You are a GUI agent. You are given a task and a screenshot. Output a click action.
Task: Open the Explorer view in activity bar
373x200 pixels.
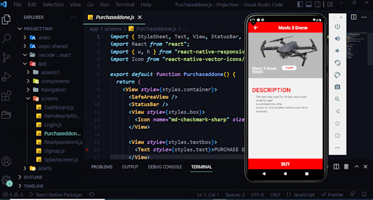[6, 19]
